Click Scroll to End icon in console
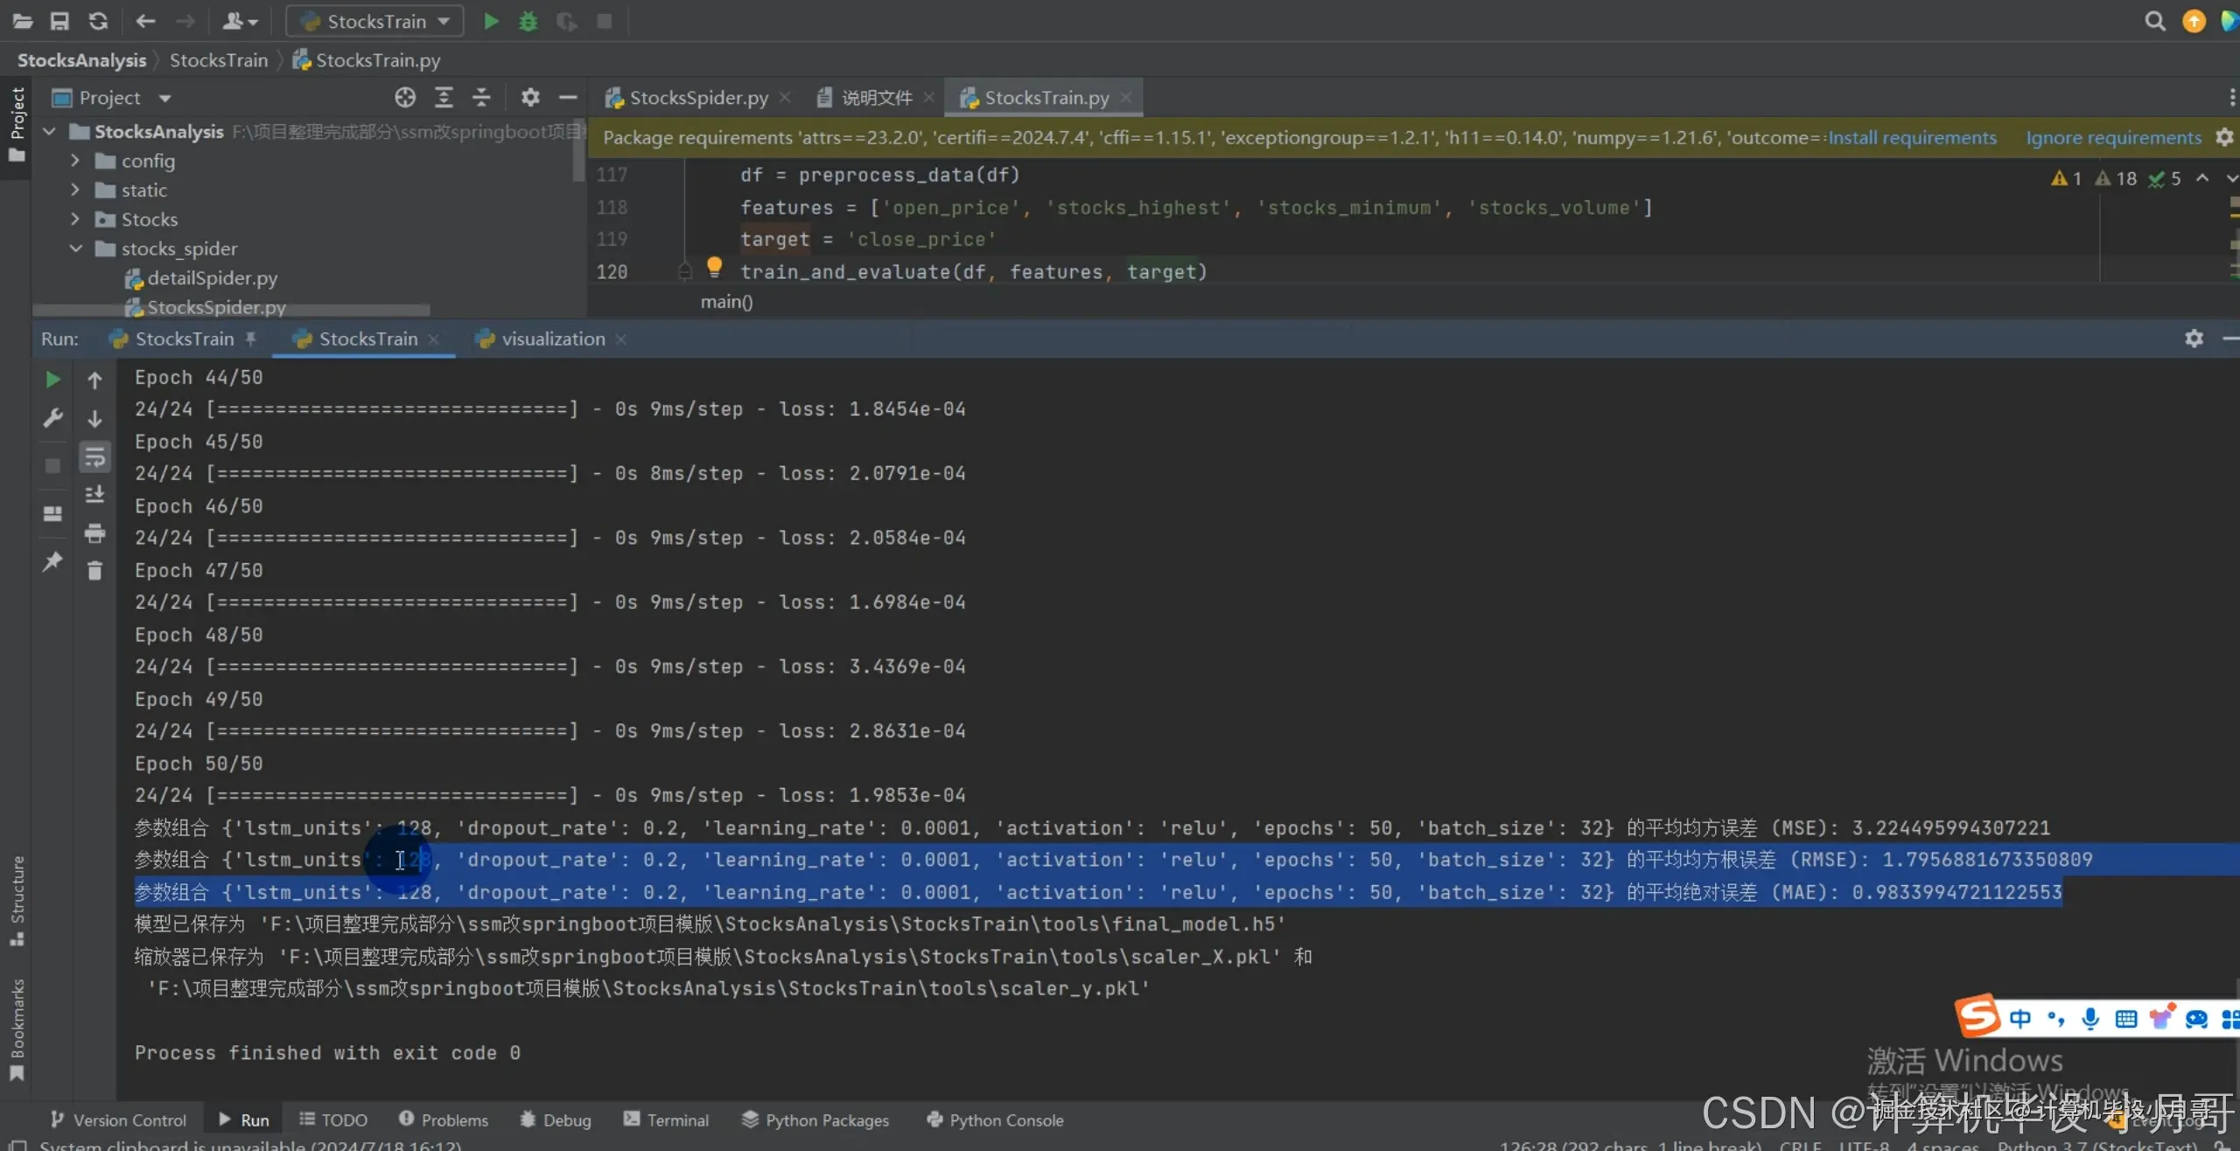The width and height of the screenshot is (2240, 1151). [x=94, y=495]
